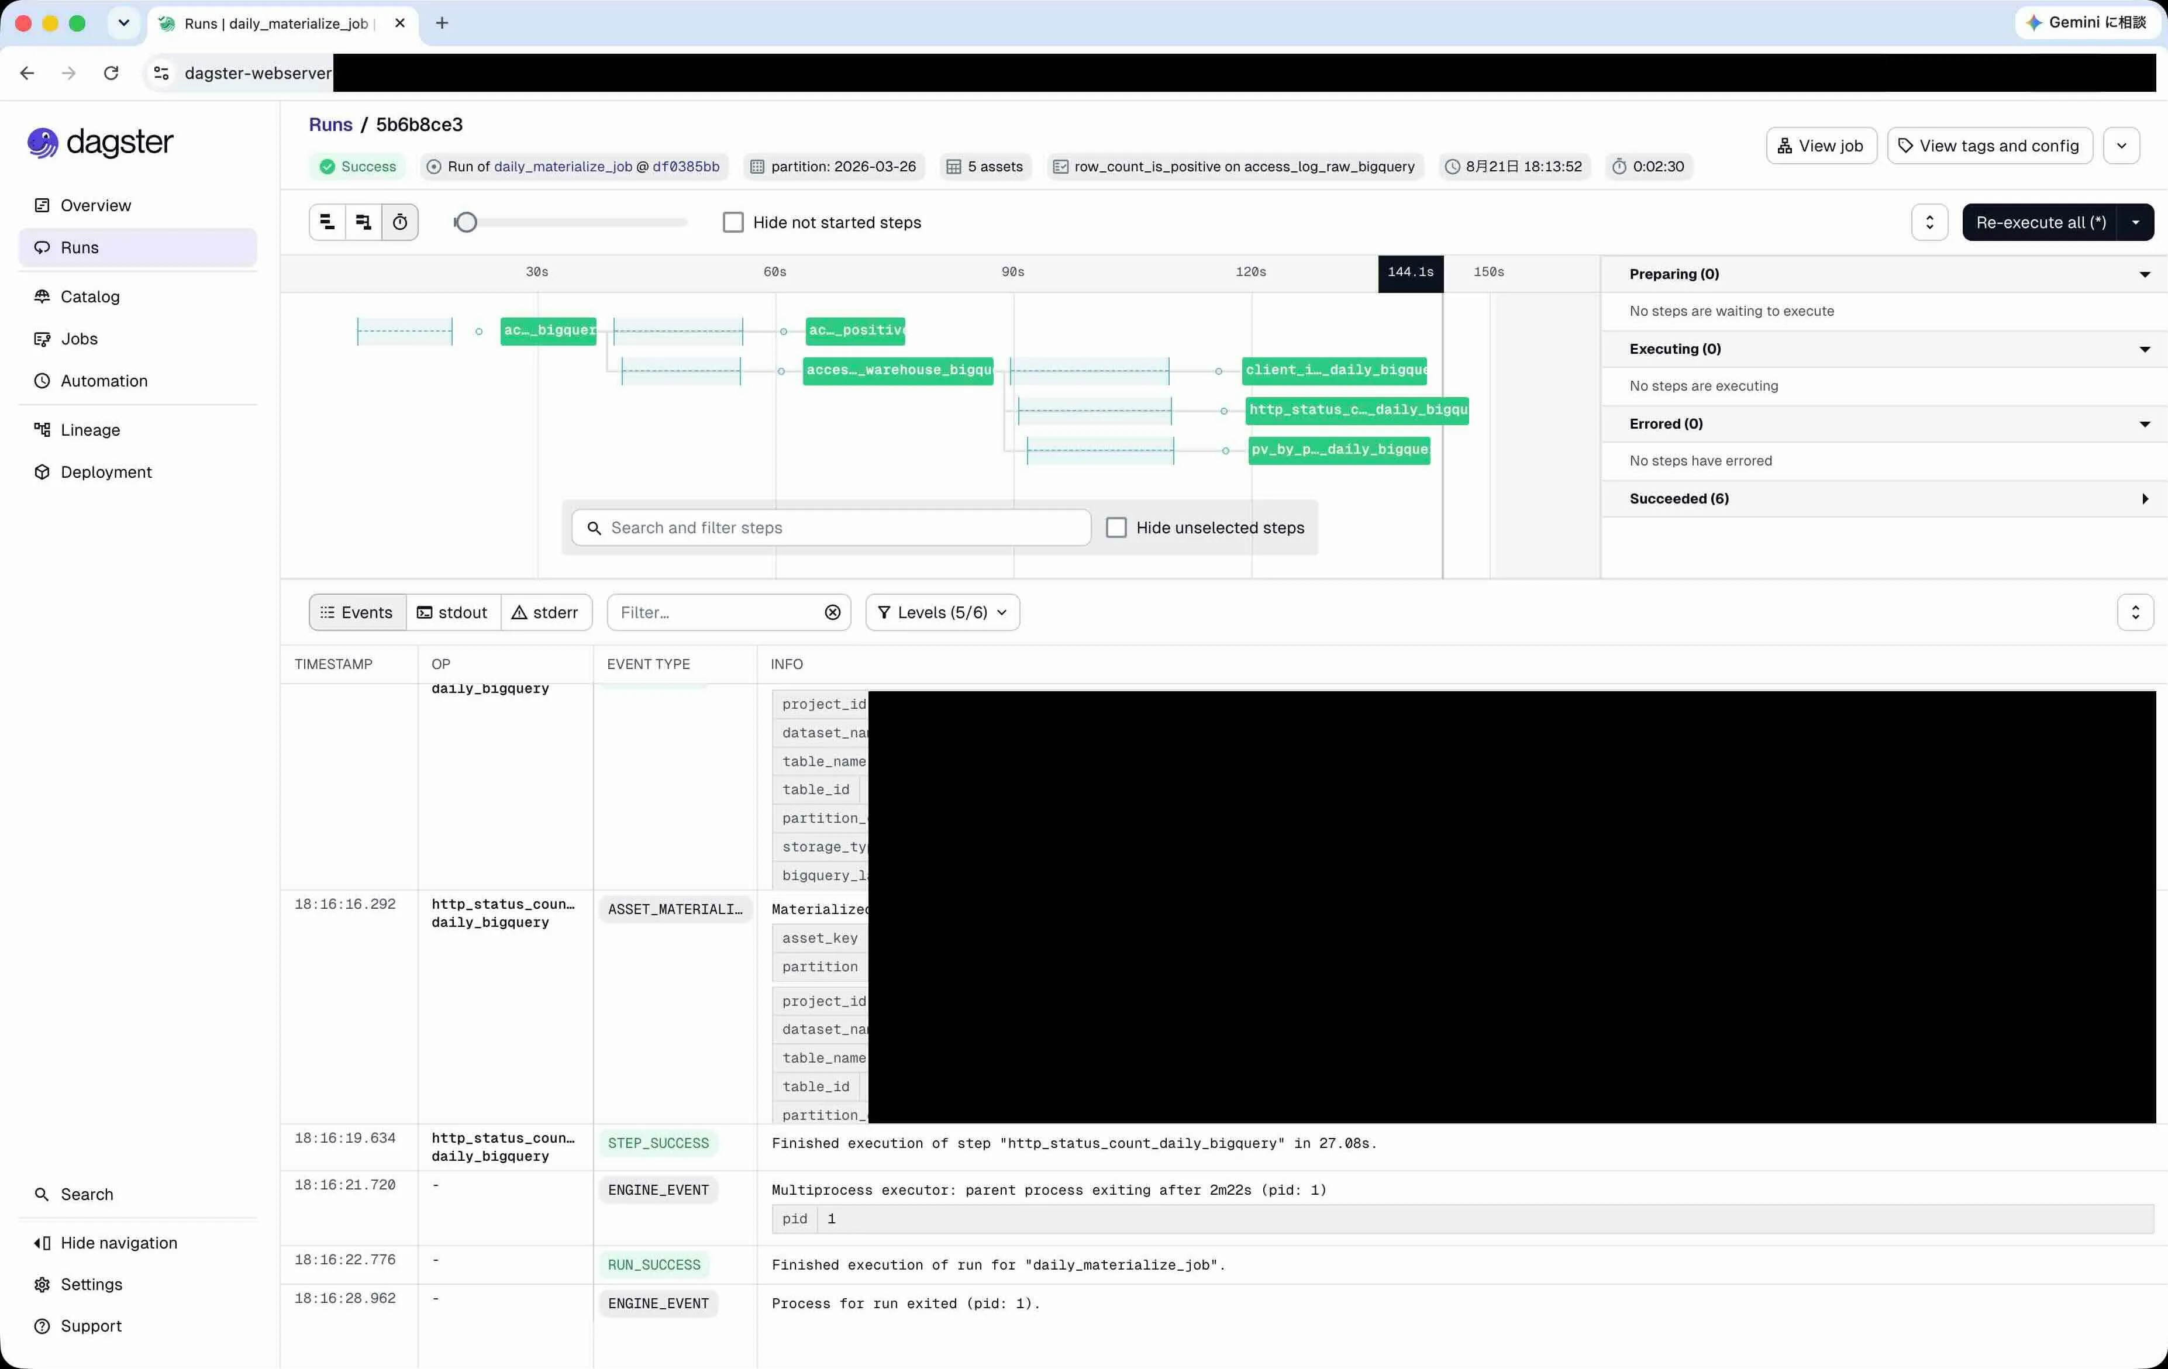Select the acces…_warehouse_bigquery step bar
Image resolution: width=2168 pixels, height=1369 pixels.
pyautogui.click(x=898, y=370)
